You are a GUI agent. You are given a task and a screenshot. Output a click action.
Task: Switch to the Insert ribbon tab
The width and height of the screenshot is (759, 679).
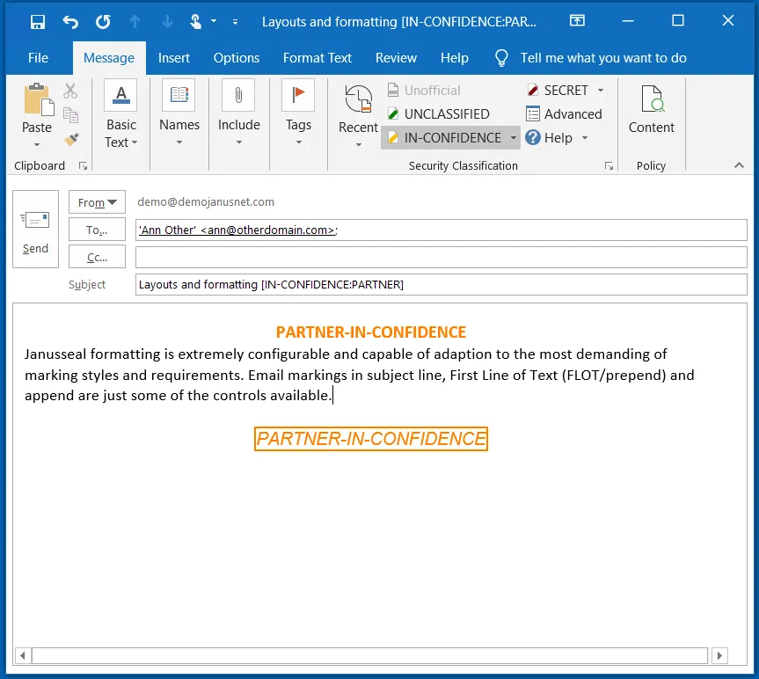pyautogui.click(x=174, y=58)
